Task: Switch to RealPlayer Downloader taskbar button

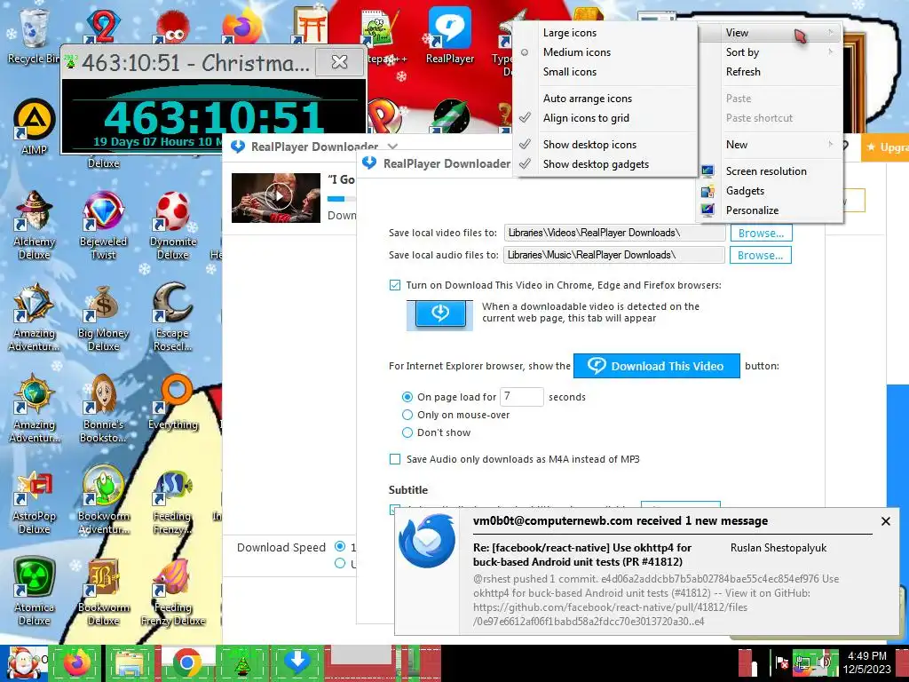Action: point(297,662)
